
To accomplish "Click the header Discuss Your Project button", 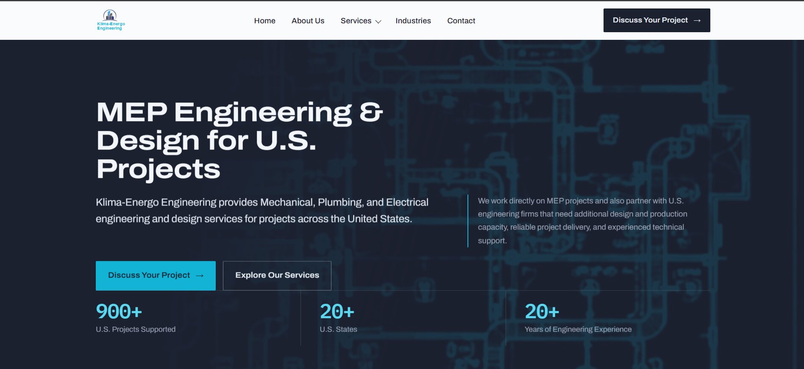I will pyautogui.click(x=657, y=20).
